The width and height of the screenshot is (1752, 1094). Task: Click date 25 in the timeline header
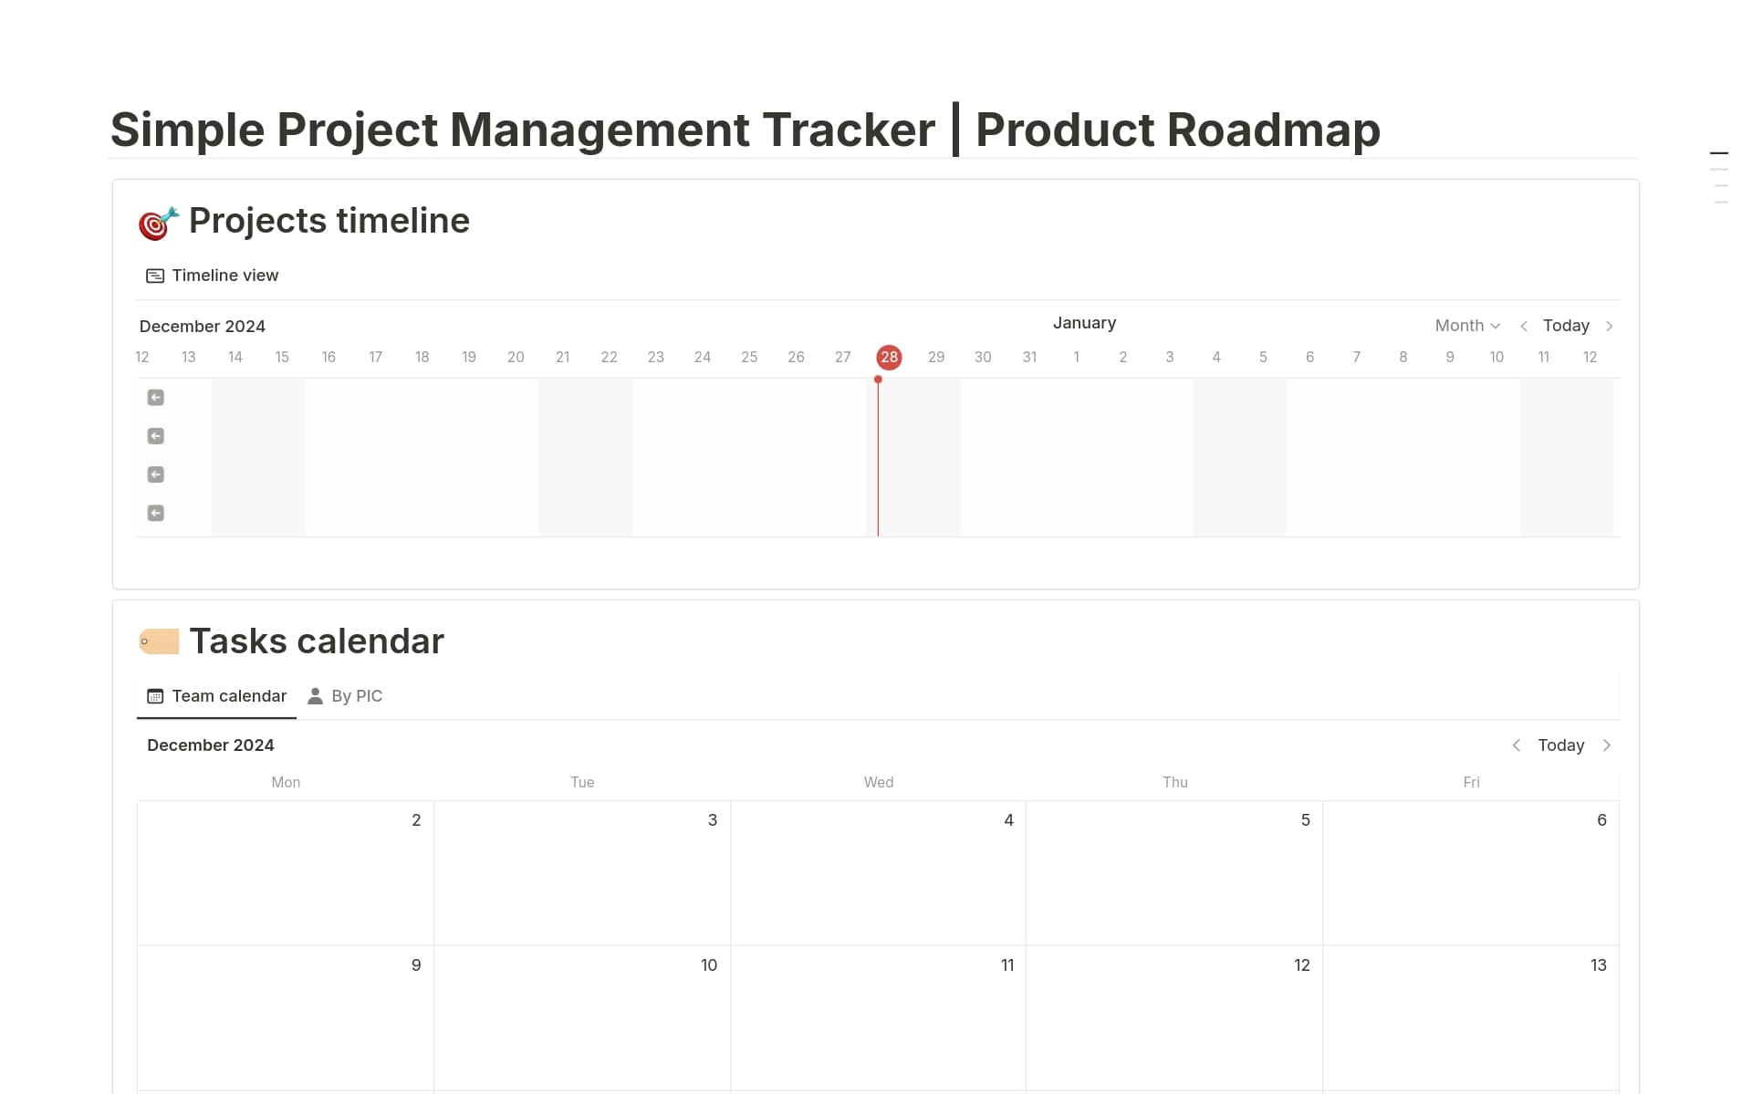click(x=749, y=357)
